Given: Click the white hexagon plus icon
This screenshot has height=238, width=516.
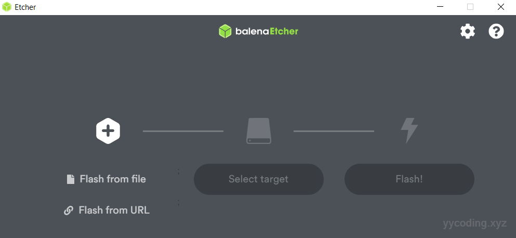Looking at the screenshot, I should [108, 131].
